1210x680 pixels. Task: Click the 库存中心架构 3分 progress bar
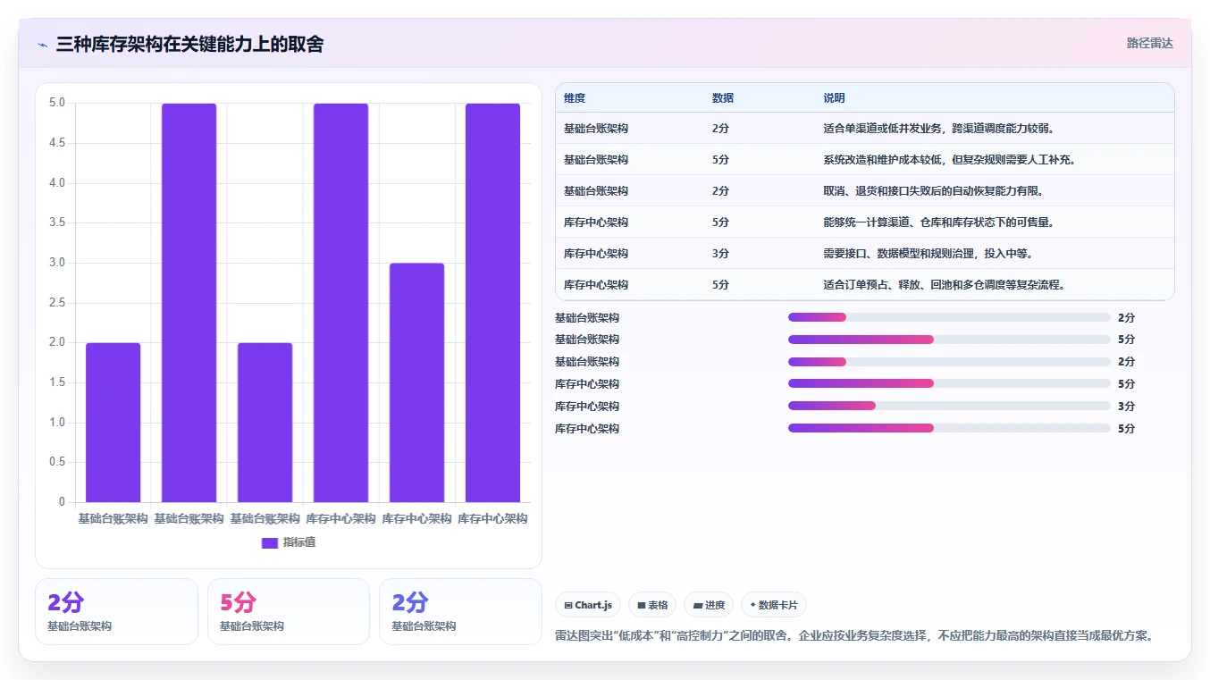[x=949, y=406]
